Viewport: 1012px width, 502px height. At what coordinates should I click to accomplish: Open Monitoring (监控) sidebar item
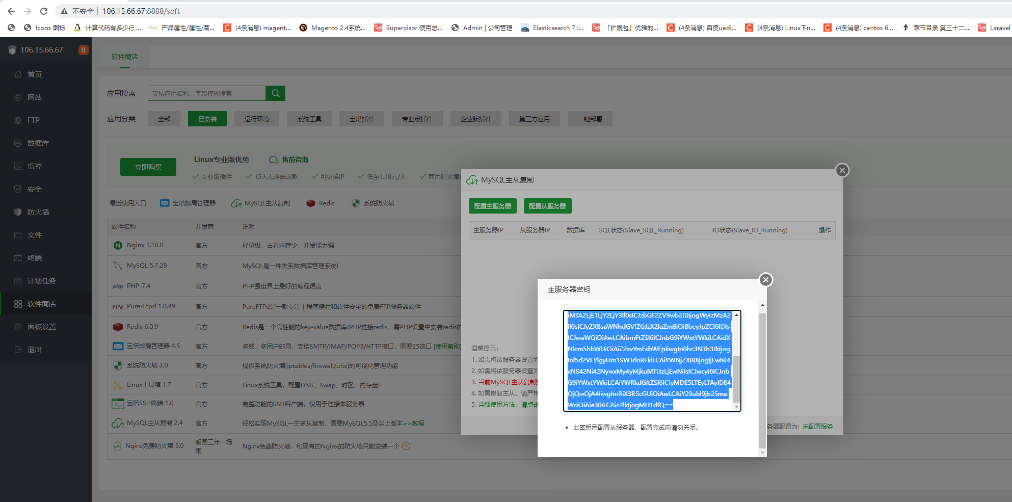point(34,166)
